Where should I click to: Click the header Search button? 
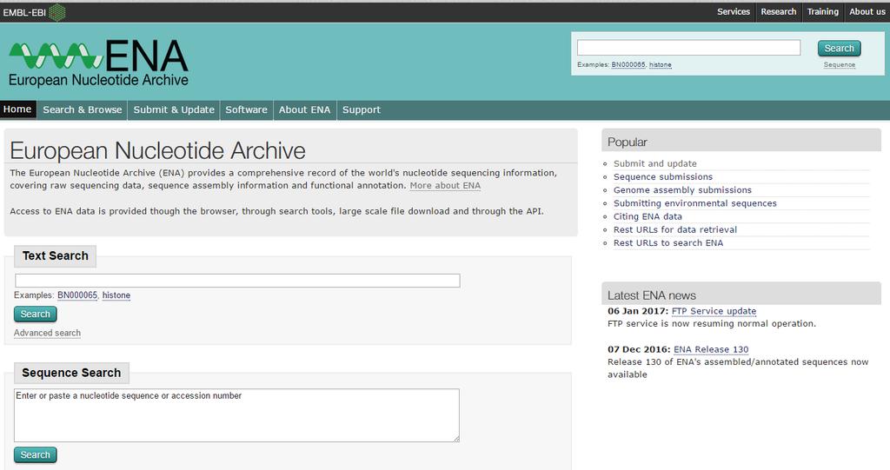tap(839, 49)
